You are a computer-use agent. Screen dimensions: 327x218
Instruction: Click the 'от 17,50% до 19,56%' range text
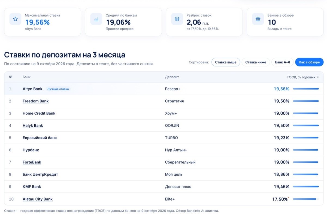pos(202,29)
